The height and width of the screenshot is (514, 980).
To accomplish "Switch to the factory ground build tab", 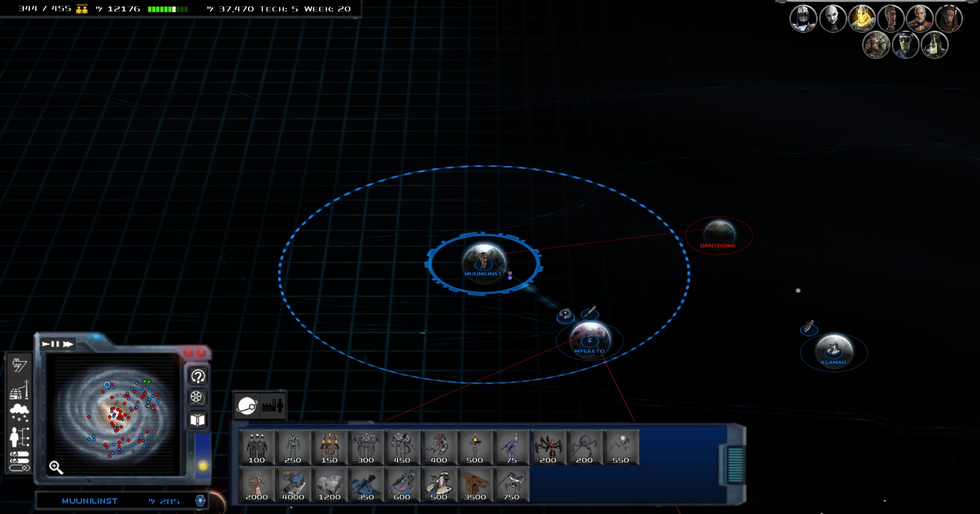I will pos(273,406).
